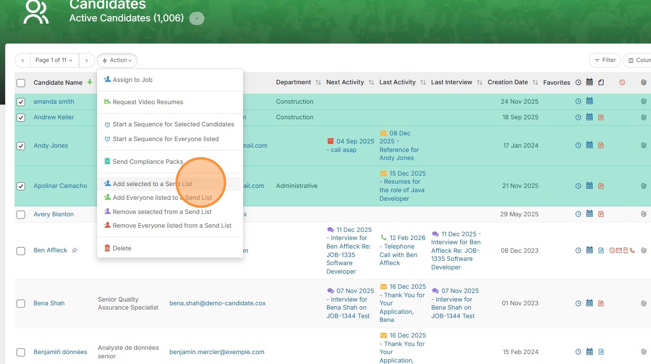
Task: View resume document icon for Bena Shah
Action: [x=601, y=303]
